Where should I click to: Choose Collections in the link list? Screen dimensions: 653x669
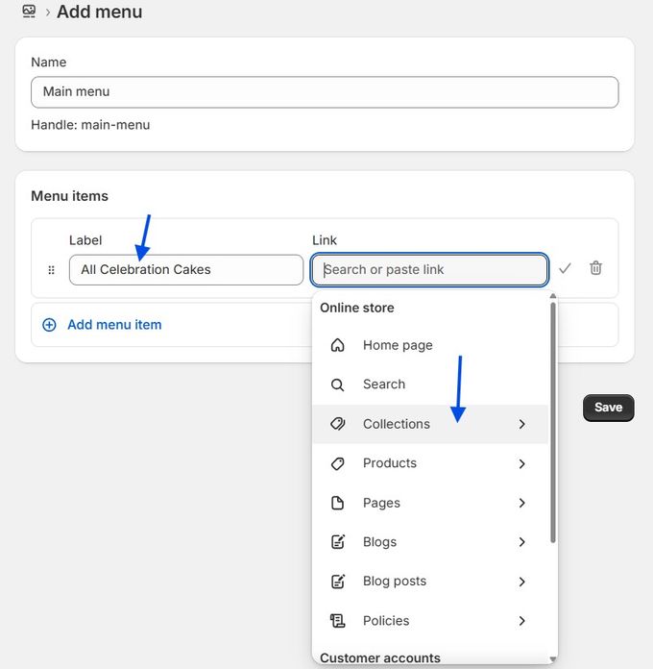click(430, 424)
